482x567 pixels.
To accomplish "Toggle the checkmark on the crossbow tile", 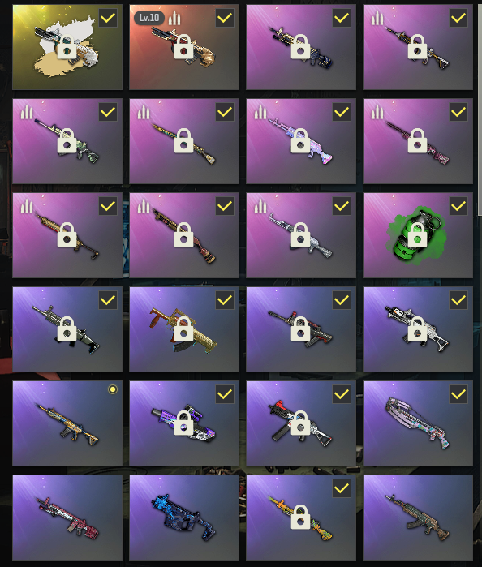I will (458, 394).
